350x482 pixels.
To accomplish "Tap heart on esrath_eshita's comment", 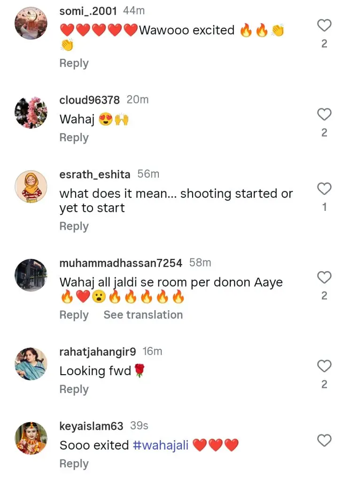I will [x=324, y=189].
